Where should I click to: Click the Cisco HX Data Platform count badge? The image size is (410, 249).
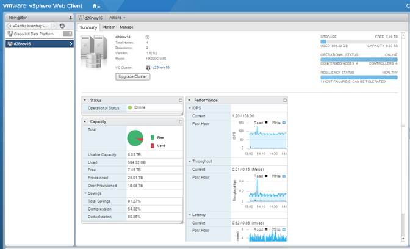point(68,34)
